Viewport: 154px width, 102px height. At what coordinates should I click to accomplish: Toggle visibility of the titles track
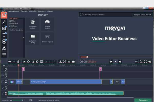pos(6,68)
